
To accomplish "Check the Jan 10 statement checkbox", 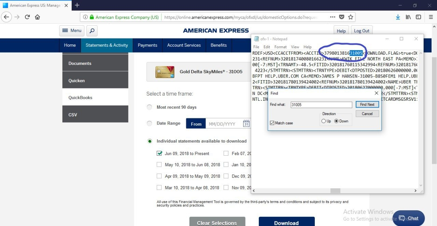I will pyautogui.click(x=226, y=165).
